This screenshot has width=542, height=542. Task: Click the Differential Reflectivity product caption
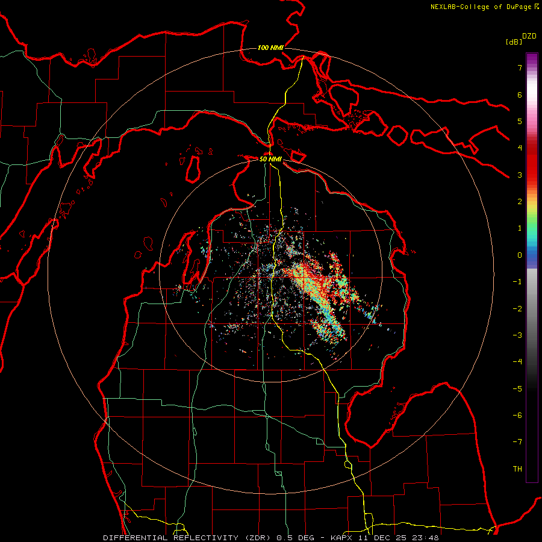coord(271,538)
